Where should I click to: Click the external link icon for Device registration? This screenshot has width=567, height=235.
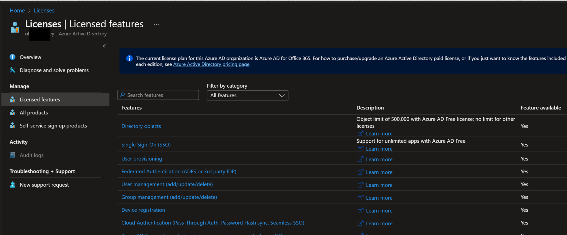pyautogui.click(x=360, y=210)
